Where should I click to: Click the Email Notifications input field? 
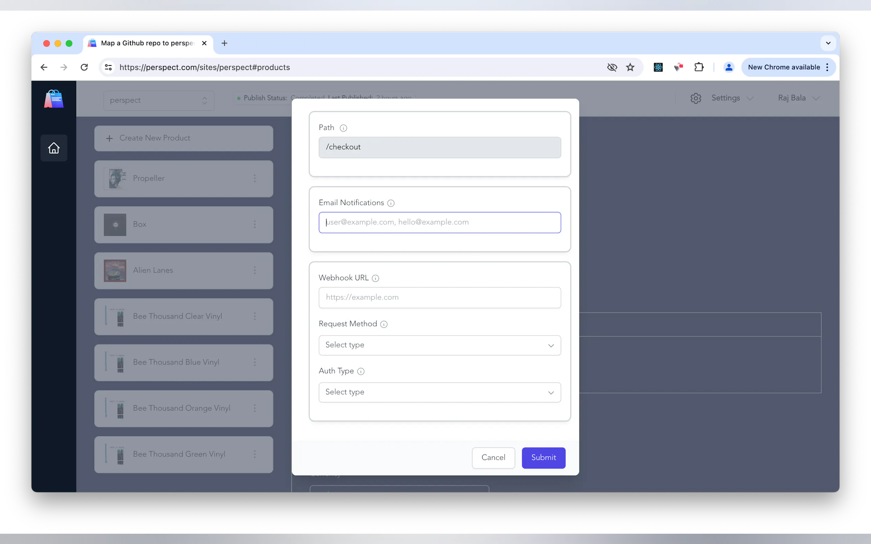pos(439,222)
